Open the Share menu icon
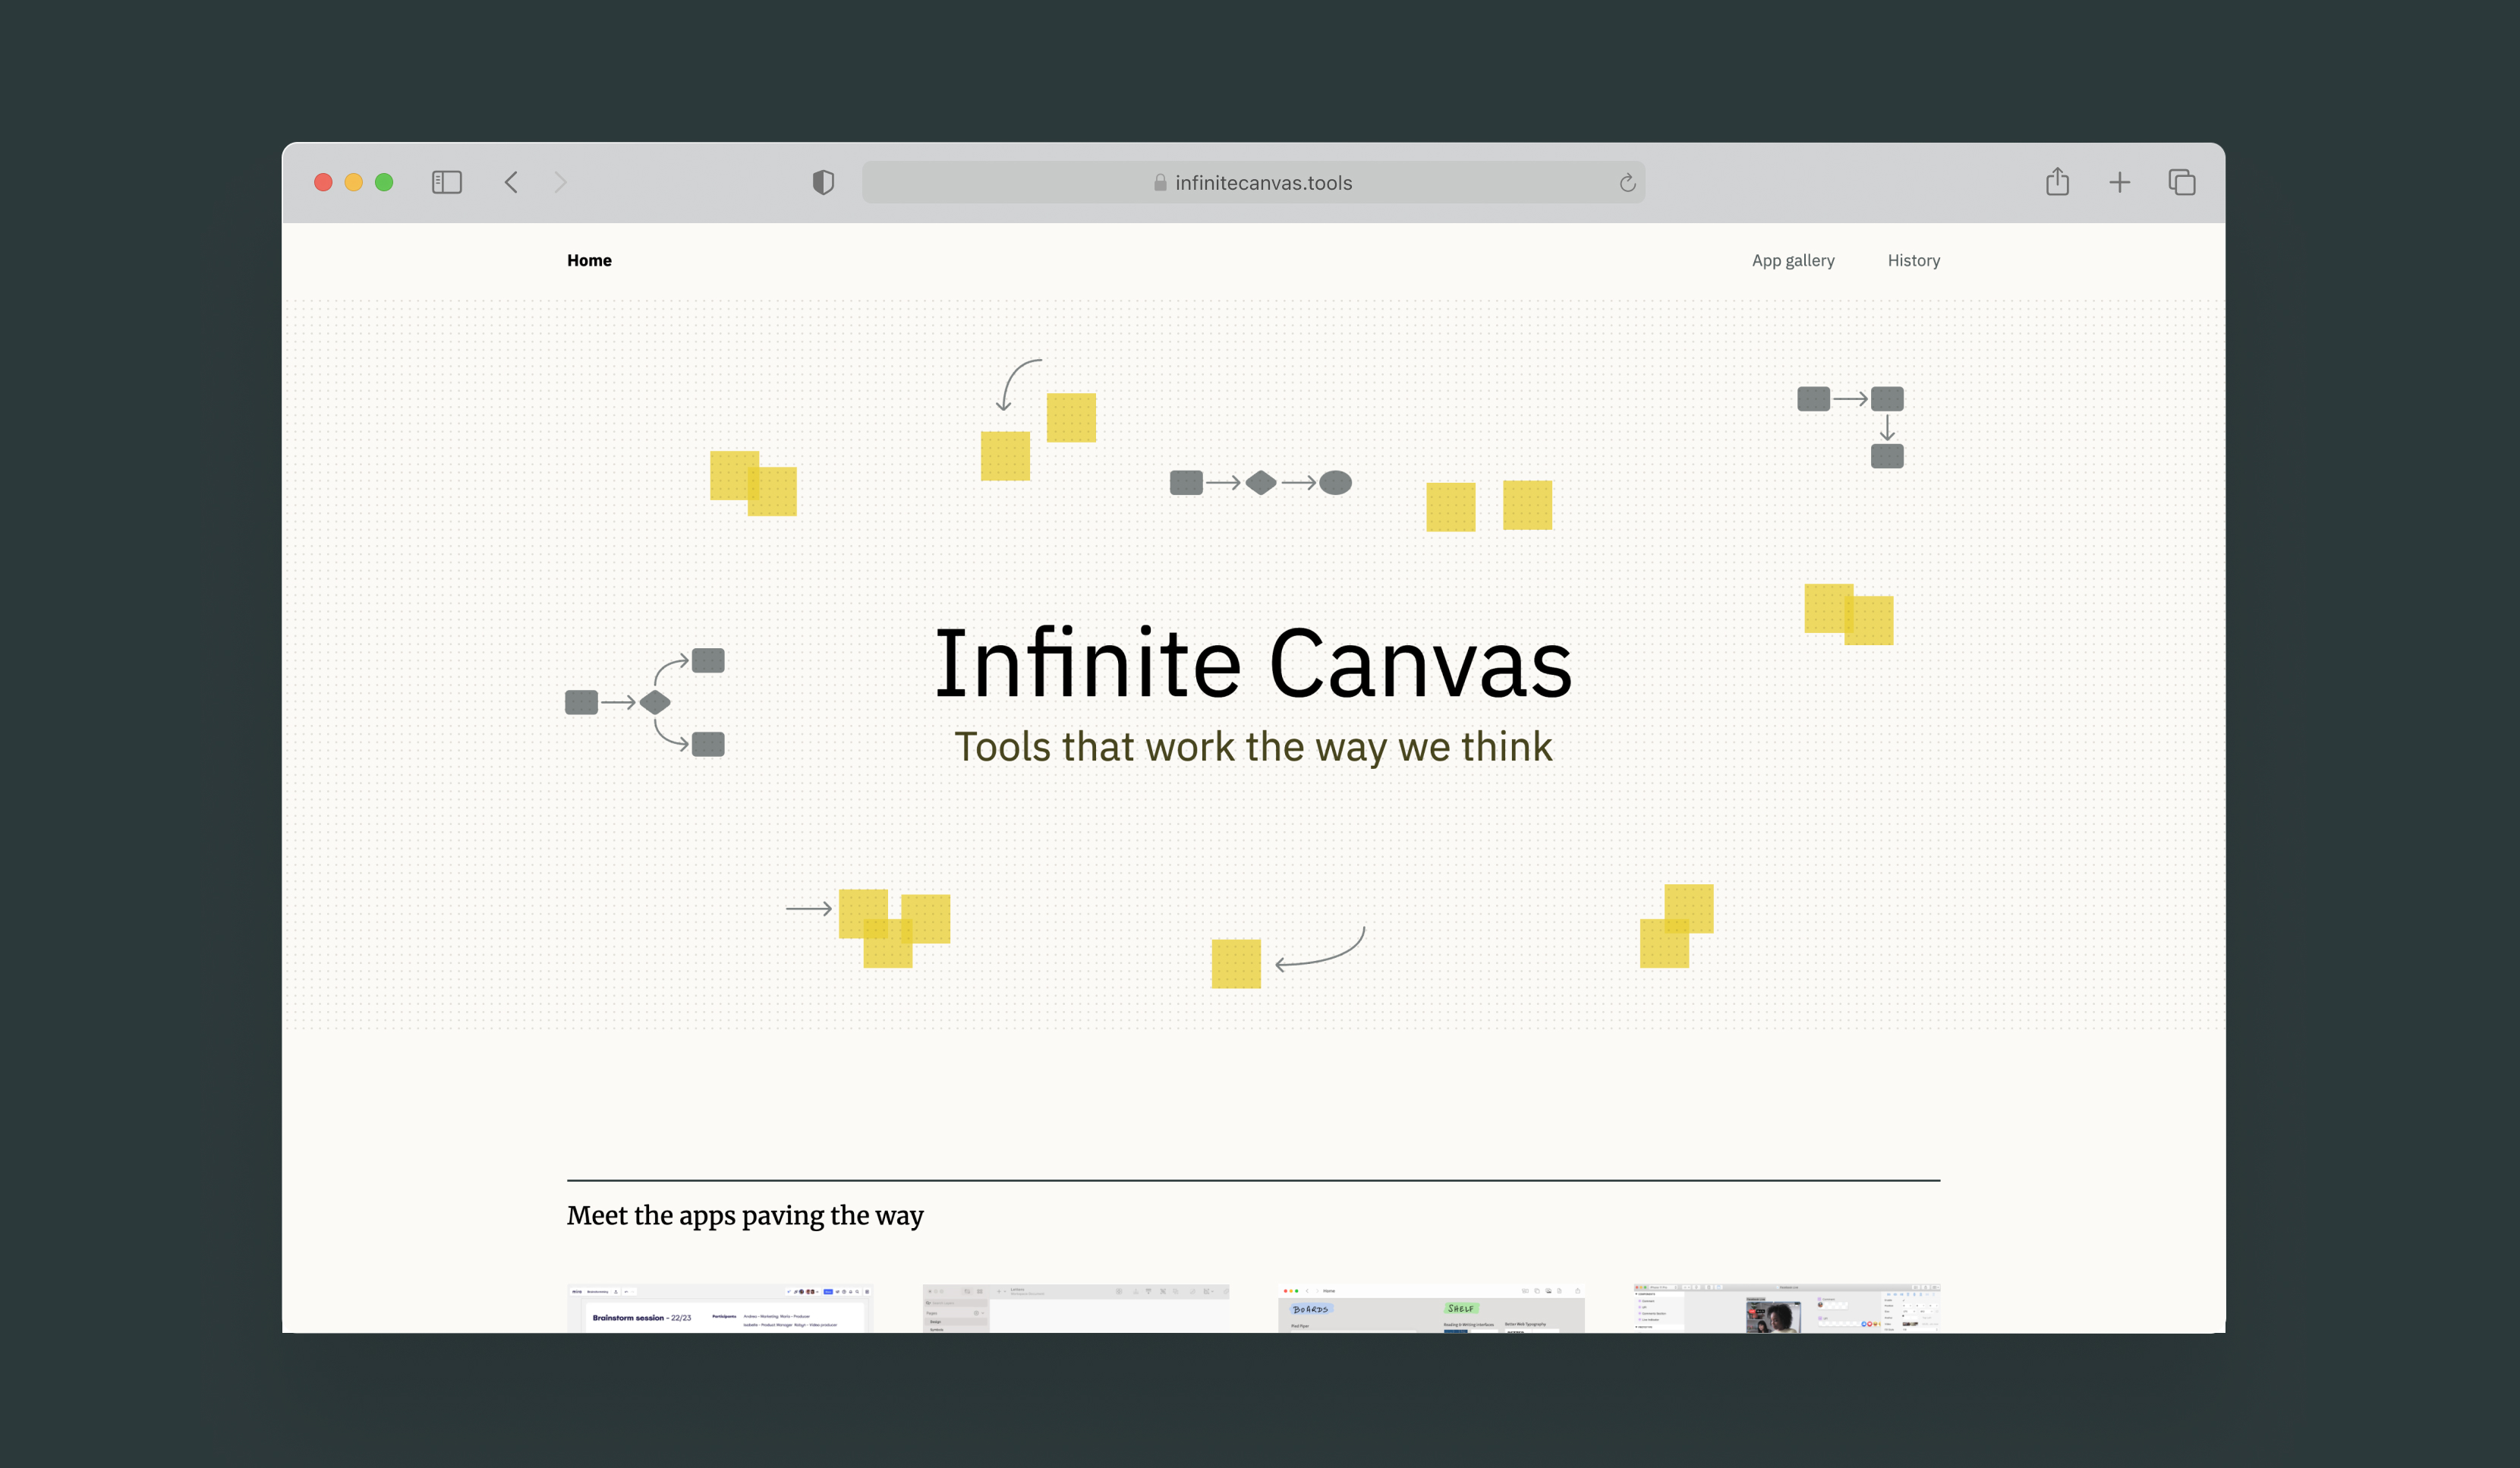Viewport: 2520px width, 1468px height. coord(2057,181)
